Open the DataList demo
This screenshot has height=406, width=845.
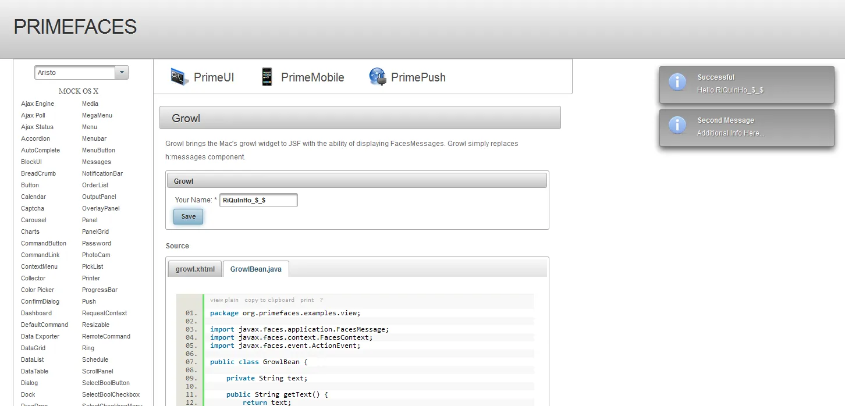click(x=33, y=359)
